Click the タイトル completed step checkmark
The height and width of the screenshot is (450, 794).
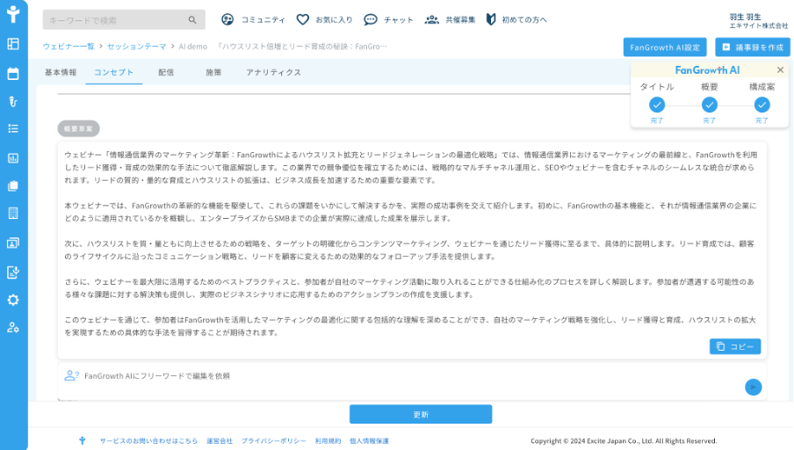(657, 105)
